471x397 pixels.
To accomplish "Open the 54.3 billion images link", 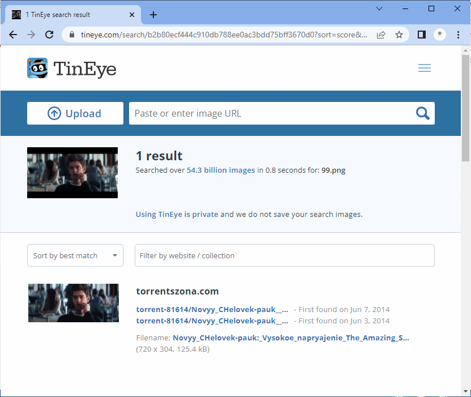I will pos(221,170).
